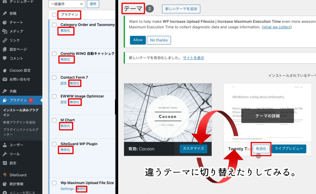Screen dimensions: 316x194
Task: Click the pie chart icon beside チャート
Action: (x=5, y=22)
